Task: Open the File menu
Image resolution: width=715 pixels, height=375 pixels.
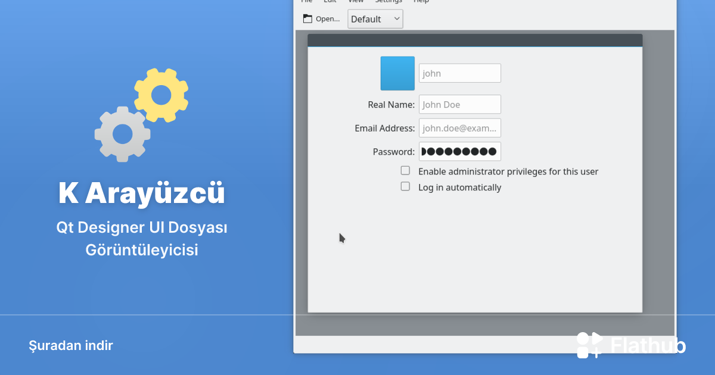Action: click(x=306, y=2)
